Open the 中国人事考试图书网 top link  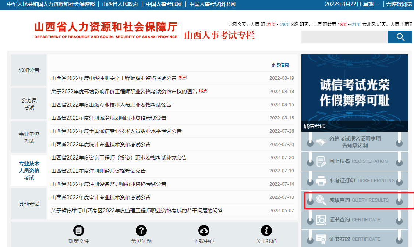212,4
